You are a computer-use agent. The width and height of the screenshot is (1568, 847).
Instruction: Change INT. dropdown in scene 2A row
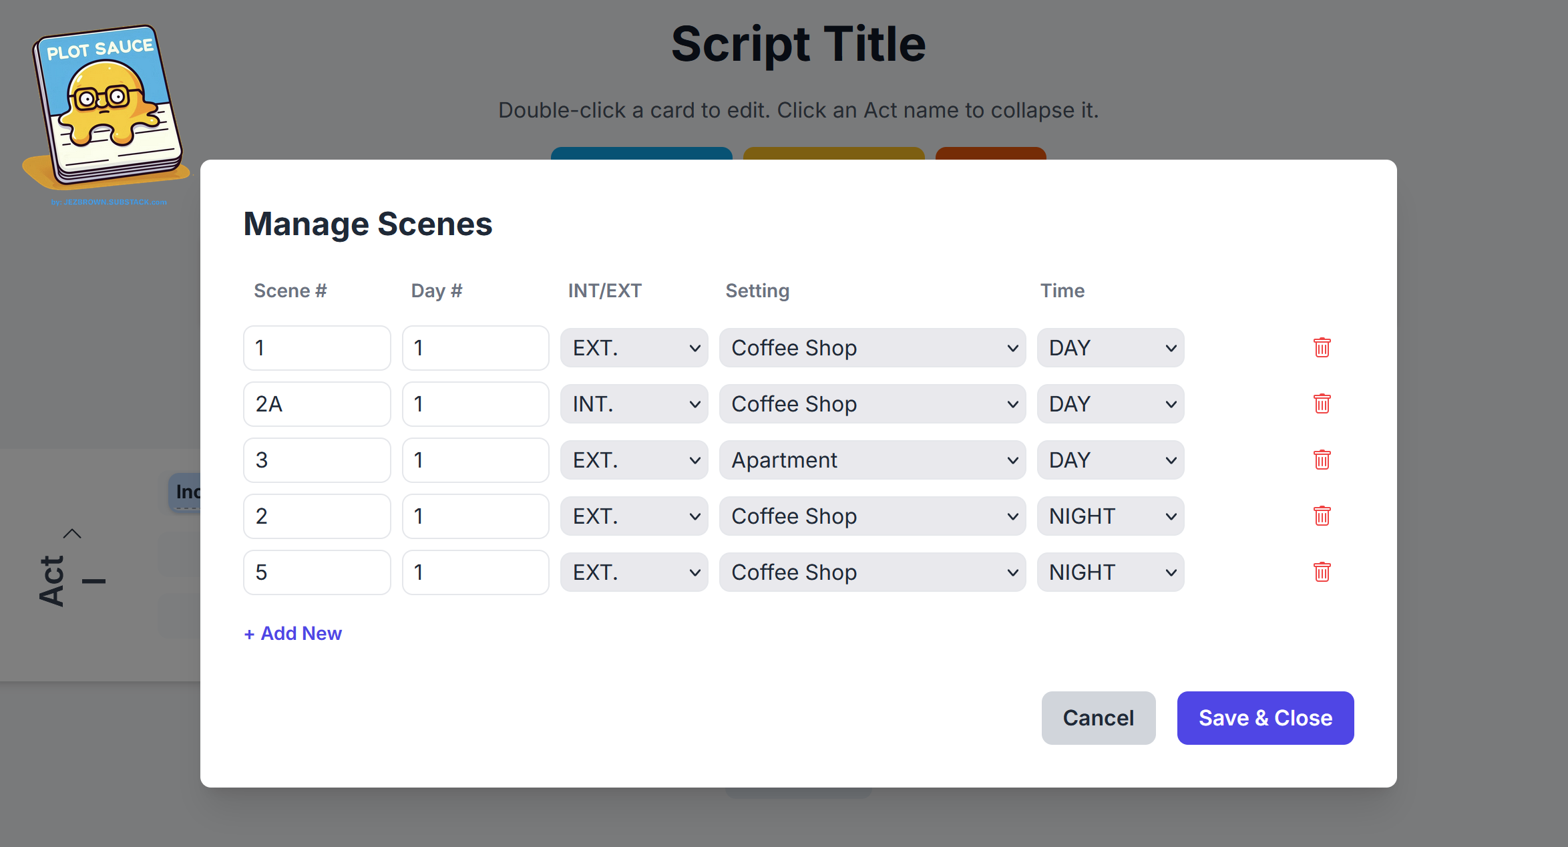click(x=634, y=404)
